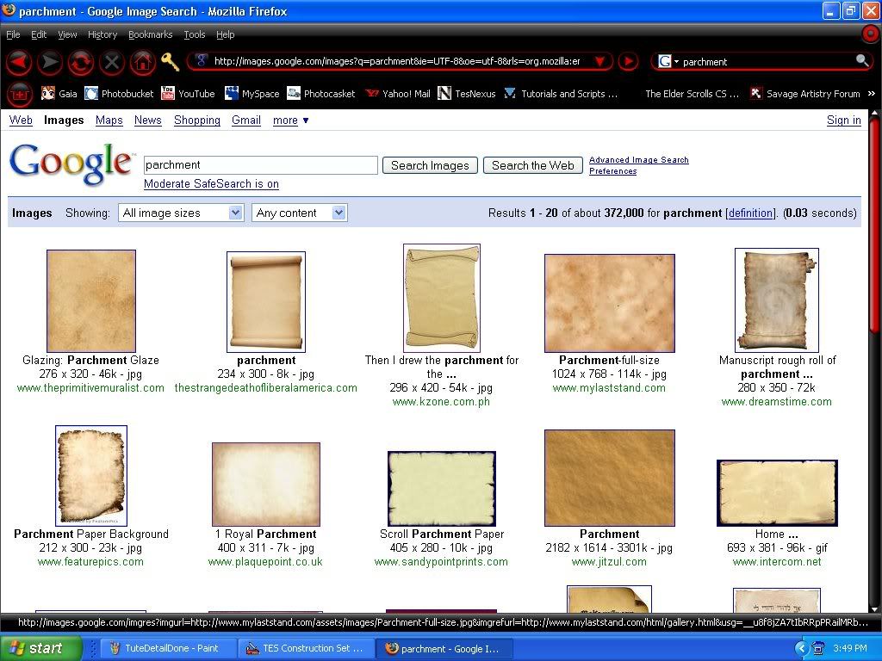The height and width of the screenshot is (661, 882).
Task: Open the Tools menu
Action: coord(195,34)
